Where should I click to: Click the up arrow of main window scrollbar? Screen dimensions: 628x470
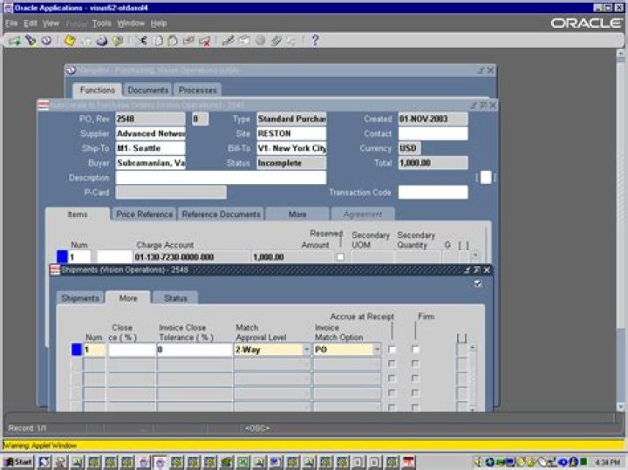tap(621, 53)
